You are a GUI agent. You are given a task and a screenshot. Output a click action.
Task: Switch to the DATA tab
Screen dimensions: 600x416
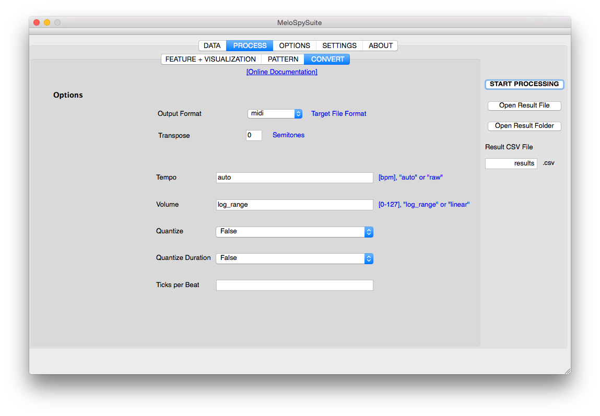click(212, 45)
